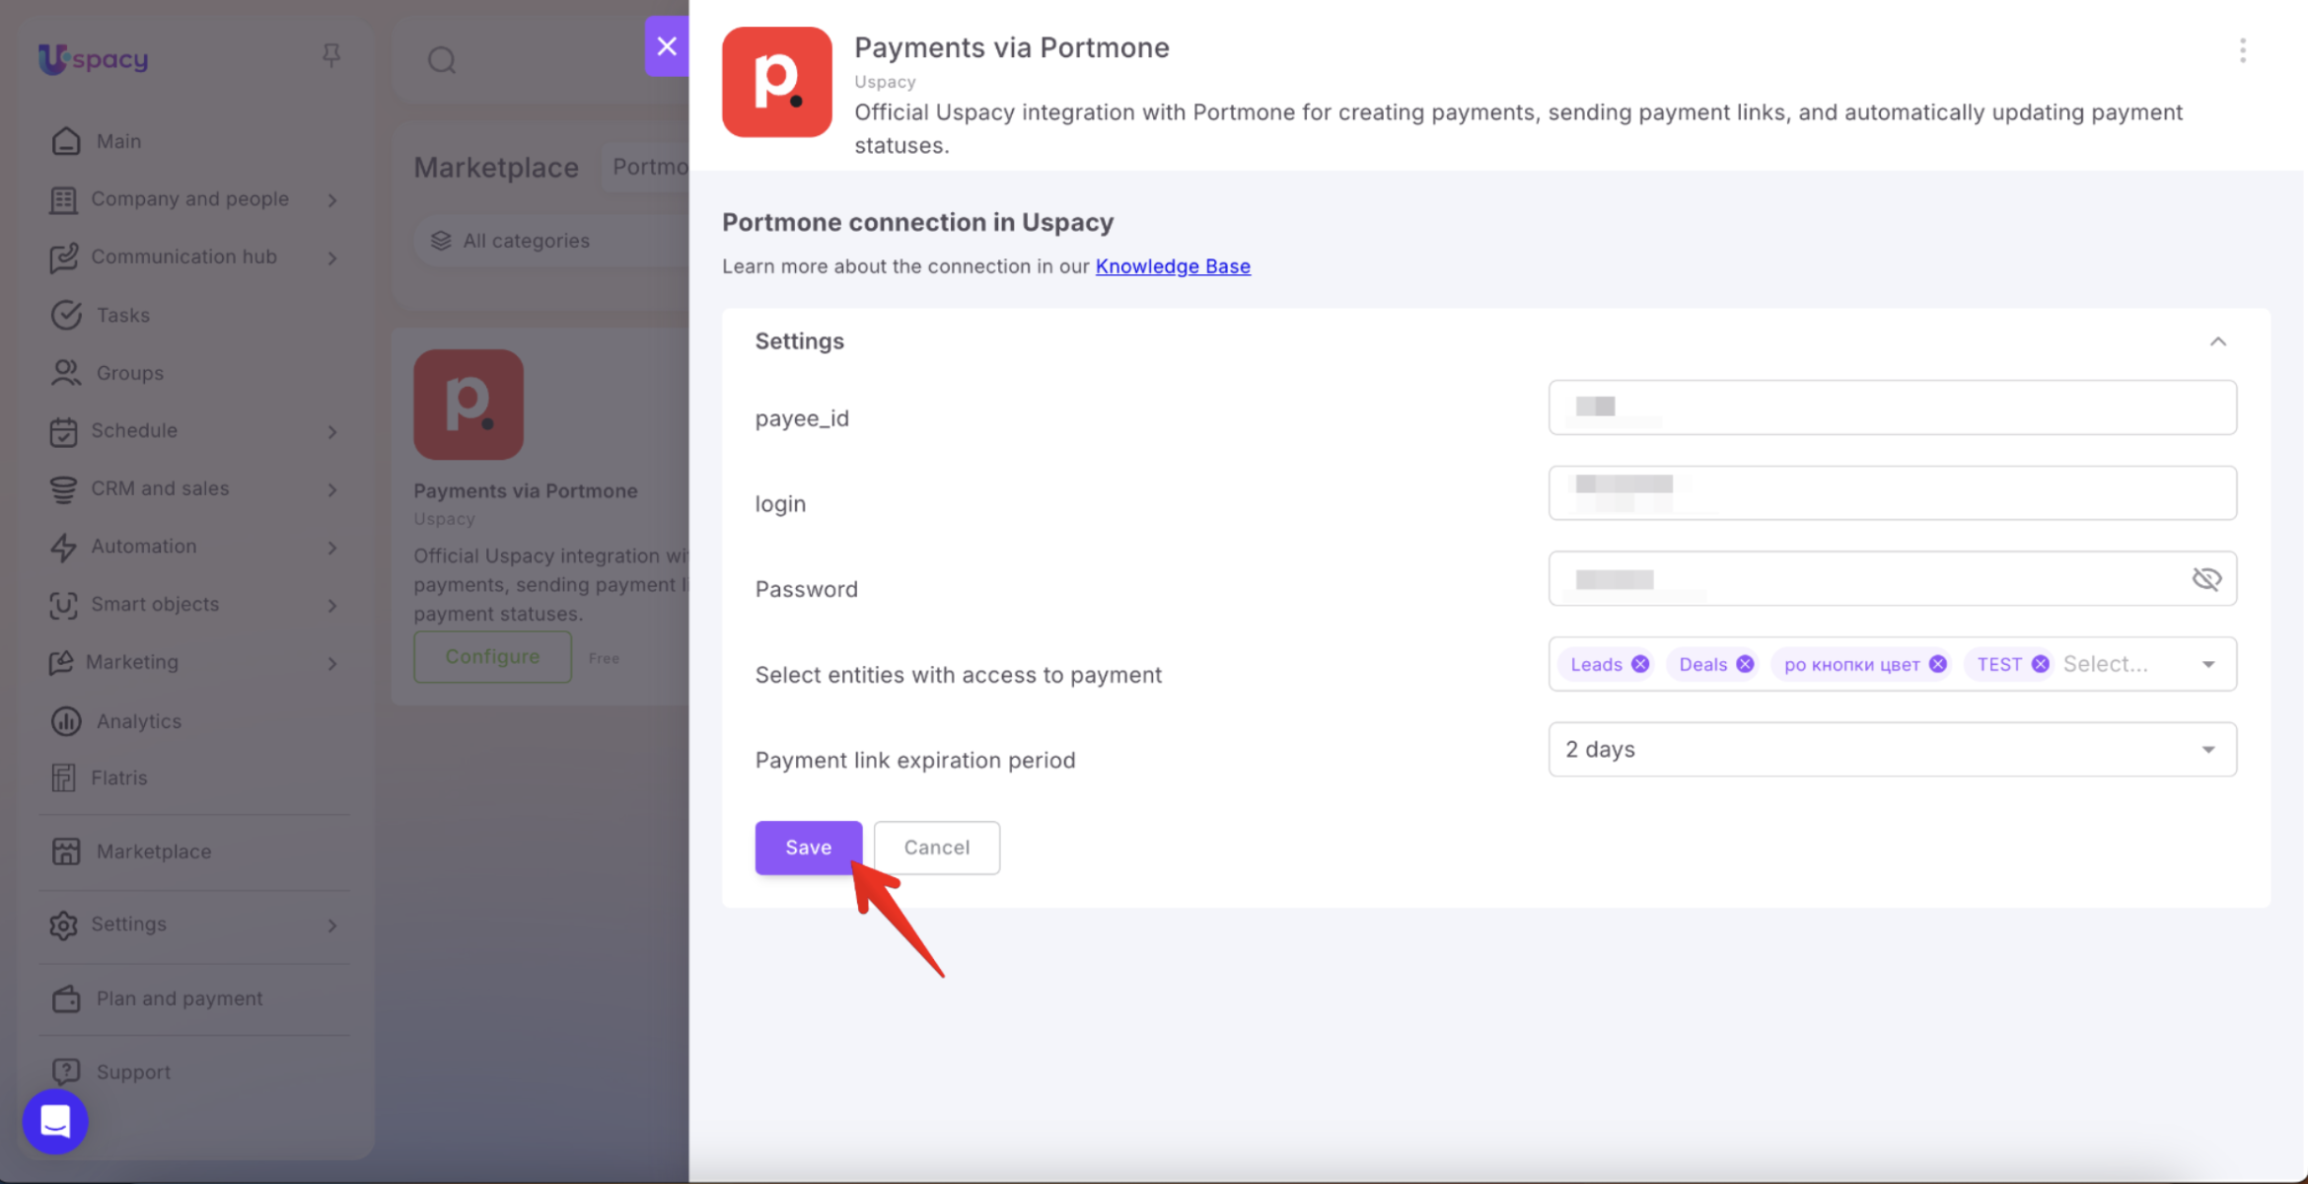Click the Marketplace store icon
Viewport: 2308px width, 1184px height.
click(66, 851)
